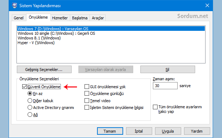
Task: Select Active Directory onarımı radio option
Action: [30, 108]
